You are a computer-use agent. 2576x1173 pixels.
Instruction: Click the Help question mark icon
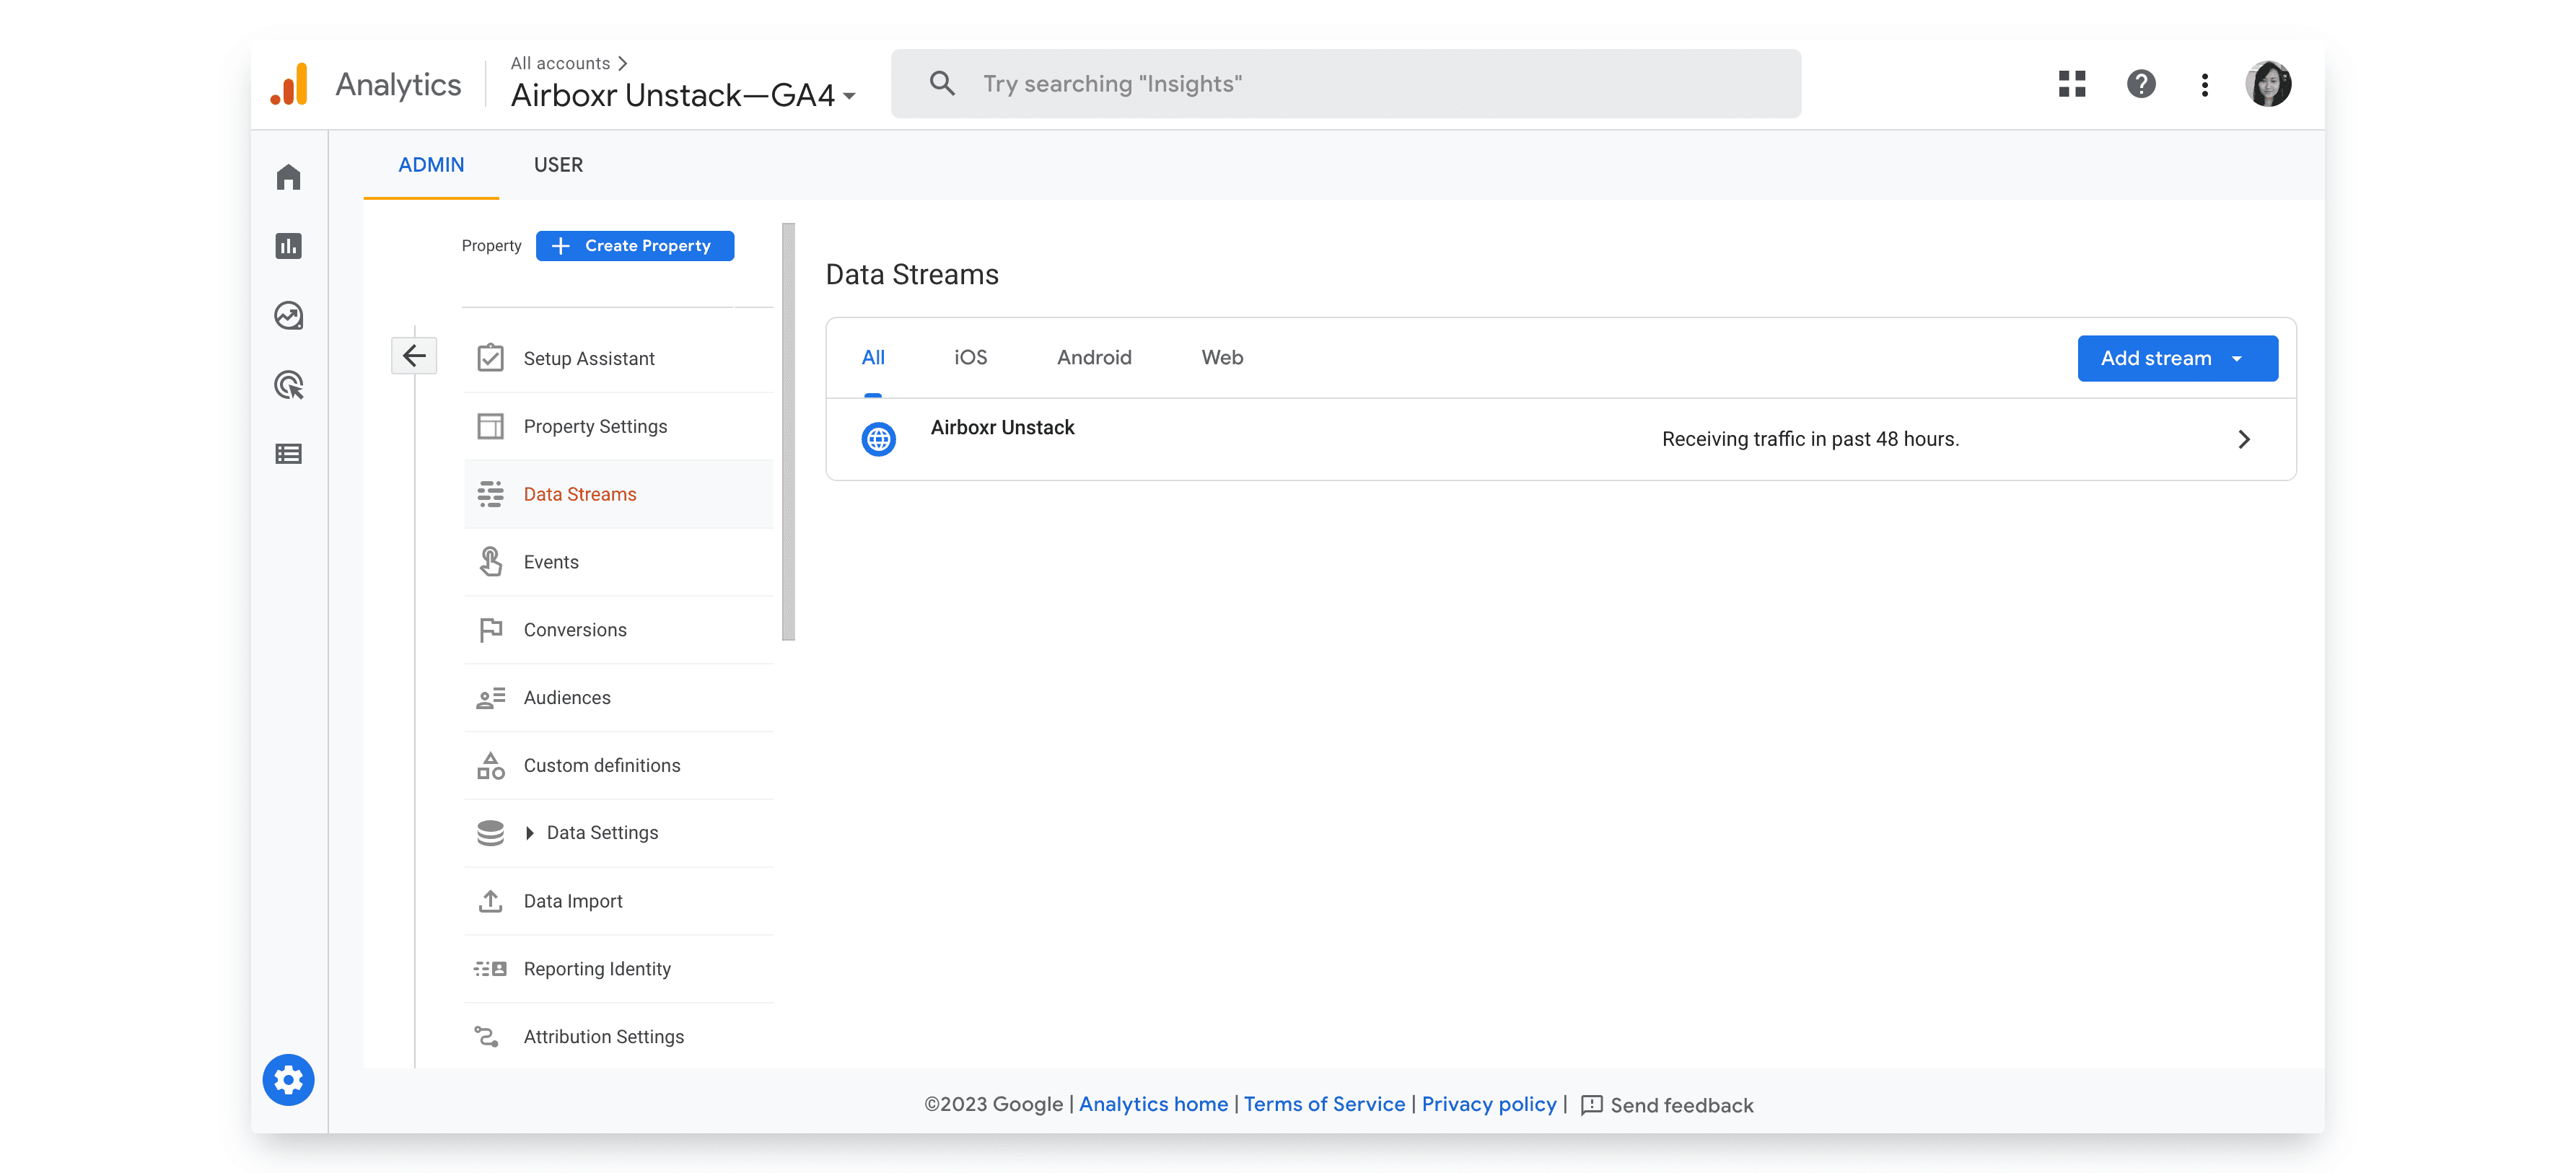tap(2141, 84)
